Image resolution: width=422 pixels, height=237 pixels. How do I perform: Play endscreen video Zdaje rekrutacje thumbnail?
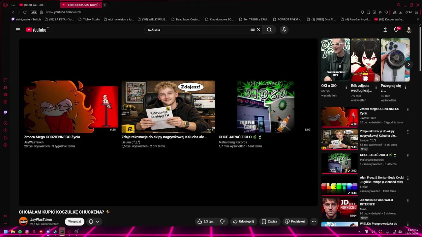click(x=168, y=107)
